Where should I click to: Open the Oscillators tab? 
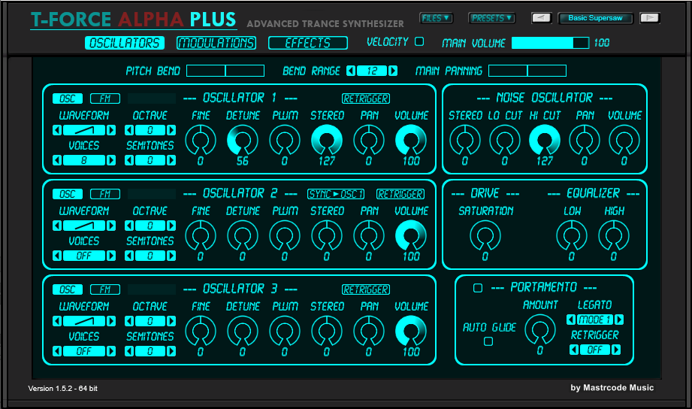125,43
